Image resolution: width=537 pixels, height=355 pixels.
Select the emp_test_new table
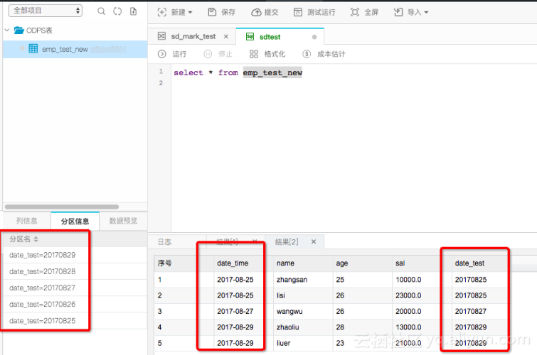(x=64, y=49)
